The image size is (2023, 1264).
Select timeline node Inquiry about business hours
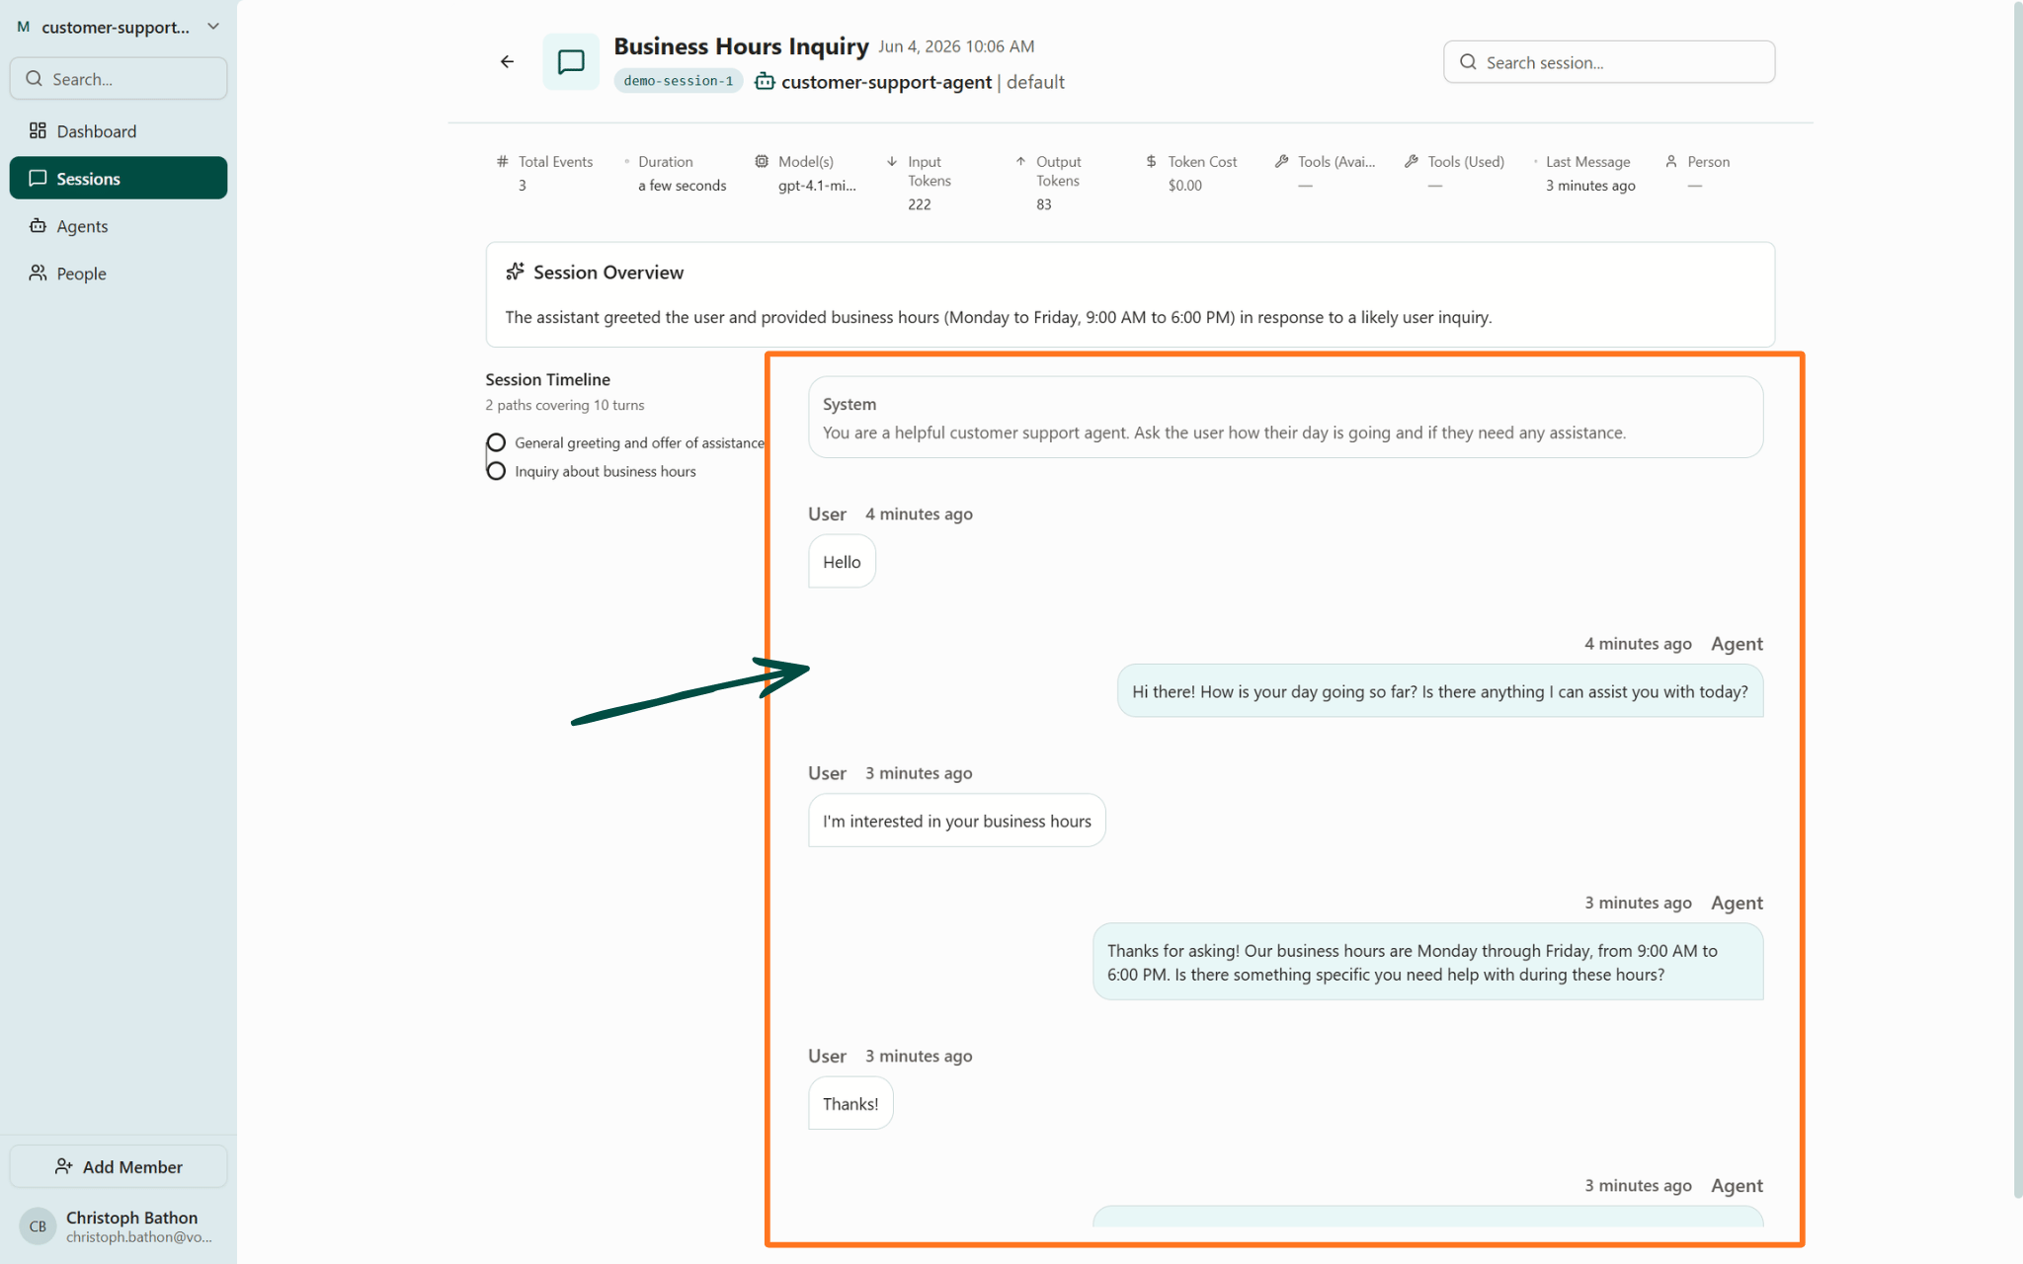[496, 471]
